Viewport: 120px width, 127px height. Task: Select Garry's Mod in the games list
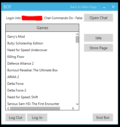coord(16,37)
